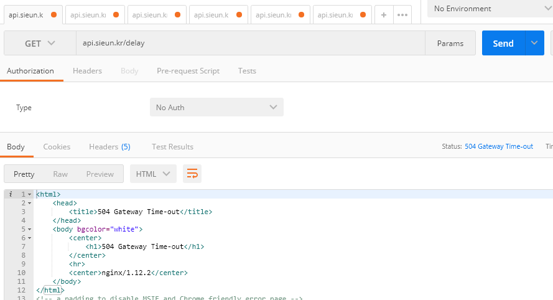Click the closing body tag on line 11
553x300 pixels.
point(67,282)
